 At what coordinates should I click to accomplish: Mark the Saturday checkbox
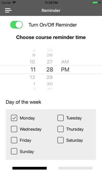click(61, 140)
